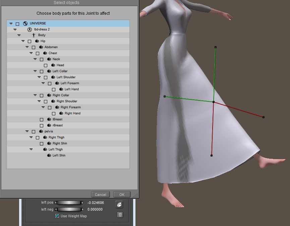Viewport: 290px width, 226px height.
Task: Click the trash can icon beside left neg
Action: [120, 215]
